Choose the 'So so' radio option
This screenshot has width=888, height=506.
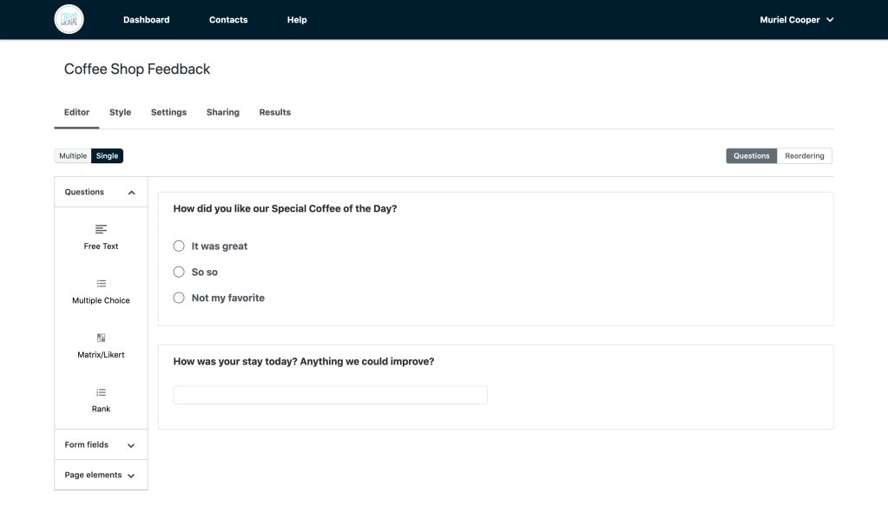[x=179, y=272]
